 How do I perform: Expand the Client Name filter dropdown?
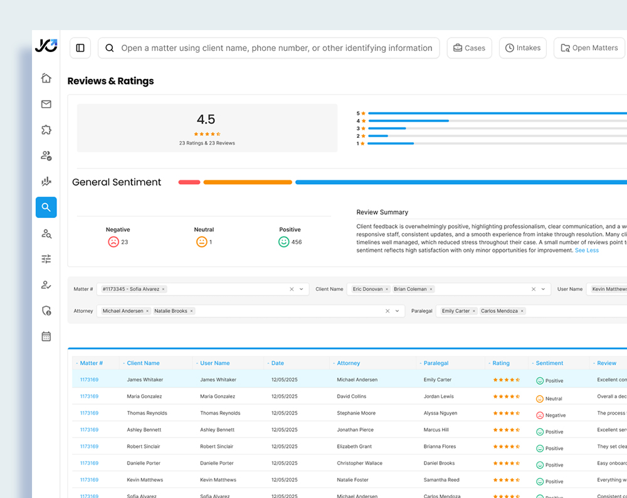click(x=543, y=289)
